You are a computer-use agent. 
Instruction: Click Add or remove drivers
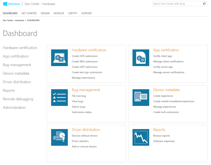click(84, 147)
